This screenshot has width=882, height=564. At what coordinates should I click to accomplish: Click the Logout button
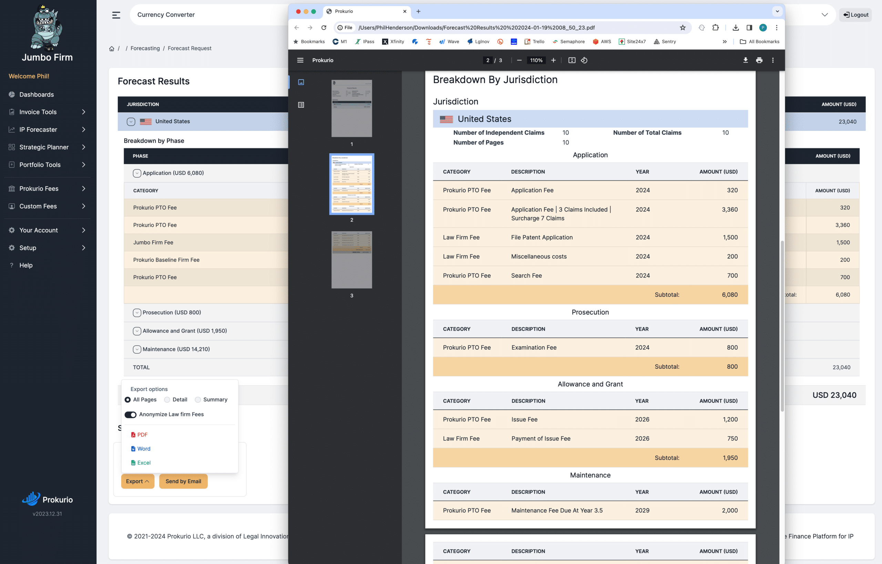point(855,15)
